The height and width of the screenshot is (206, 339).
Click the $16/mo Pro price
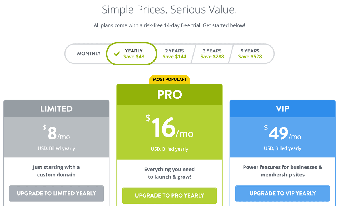pos(169,128)
